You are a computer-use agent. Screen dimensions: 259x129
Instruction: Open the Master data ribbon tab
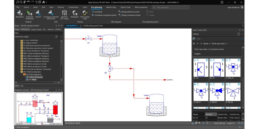coord(111,7)
